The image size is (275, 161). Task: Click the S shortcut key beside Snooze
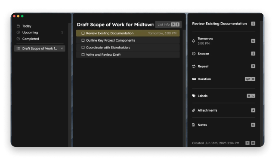253,54
